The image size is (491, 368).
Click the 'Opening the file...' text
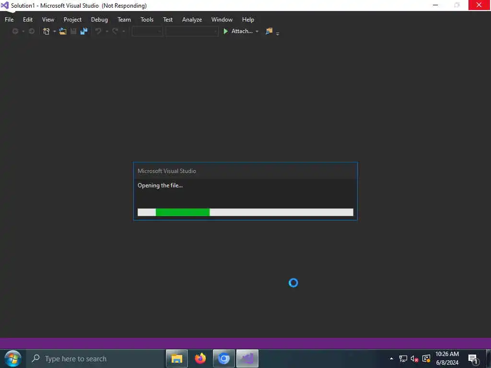(160, 185)
